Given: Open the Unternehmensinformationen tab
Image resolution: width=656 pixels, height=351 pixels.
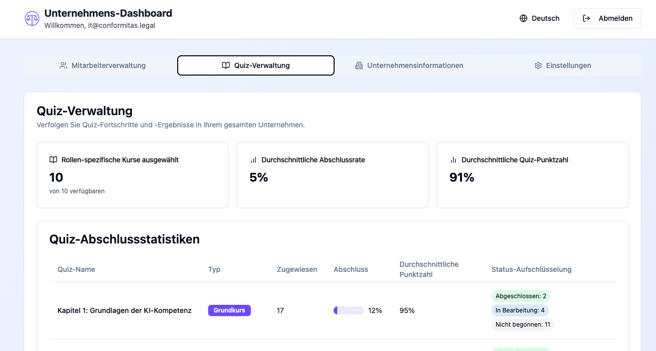Looking at the screenshot, I should pos(409,65).
